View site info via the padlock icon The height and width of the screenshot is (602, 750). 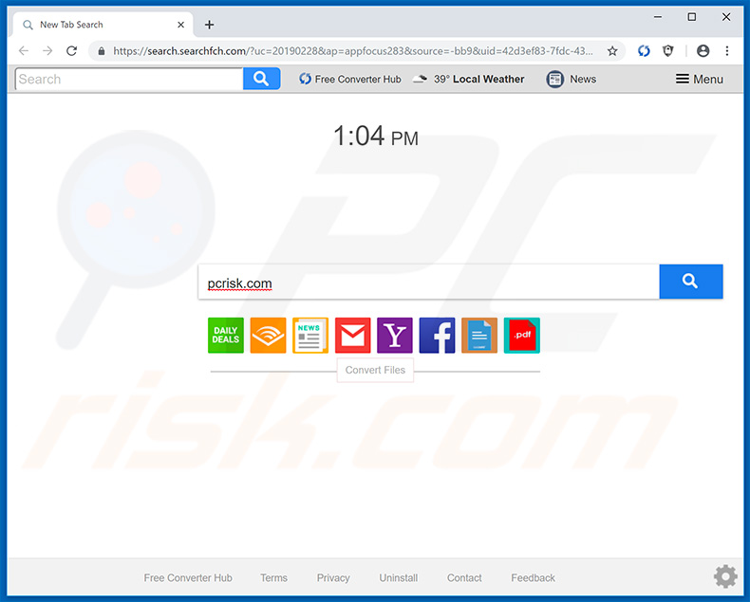coord(102,51)
